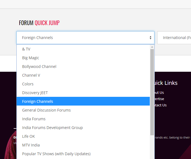Open the Foreign Channels forum dropdown
This screenshot has width=191, height=159.
(85, 38)
